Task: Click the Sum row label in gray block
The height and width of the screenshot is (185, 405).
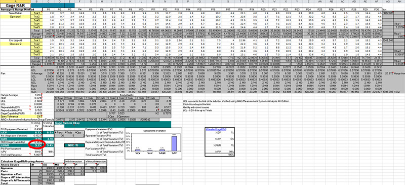Action: click(36, 91)
